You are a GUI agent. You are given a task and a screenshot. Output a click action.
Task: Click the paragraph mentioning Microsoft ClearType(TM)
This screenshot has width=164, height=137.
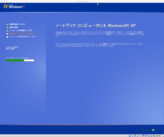click(x=99, y=45)
